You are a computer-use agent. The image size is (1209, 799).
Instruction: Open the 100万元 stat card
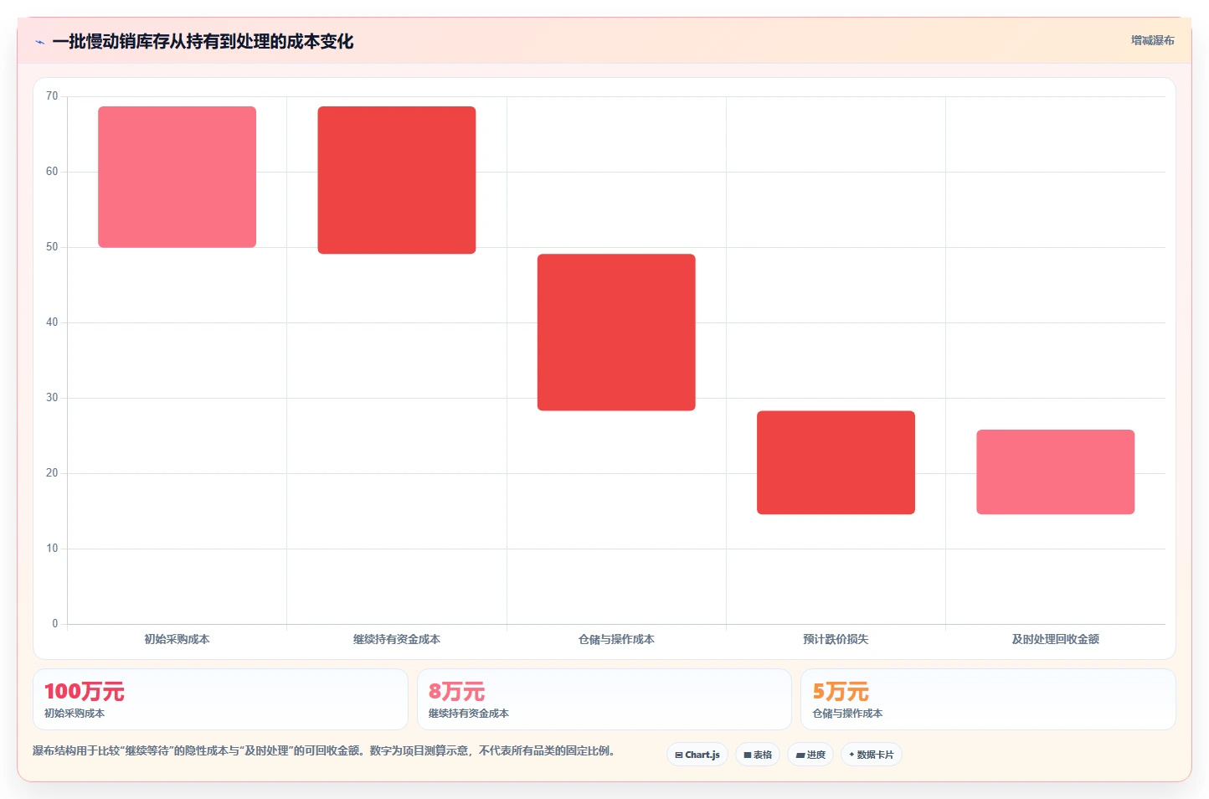(x=220, y=699)
